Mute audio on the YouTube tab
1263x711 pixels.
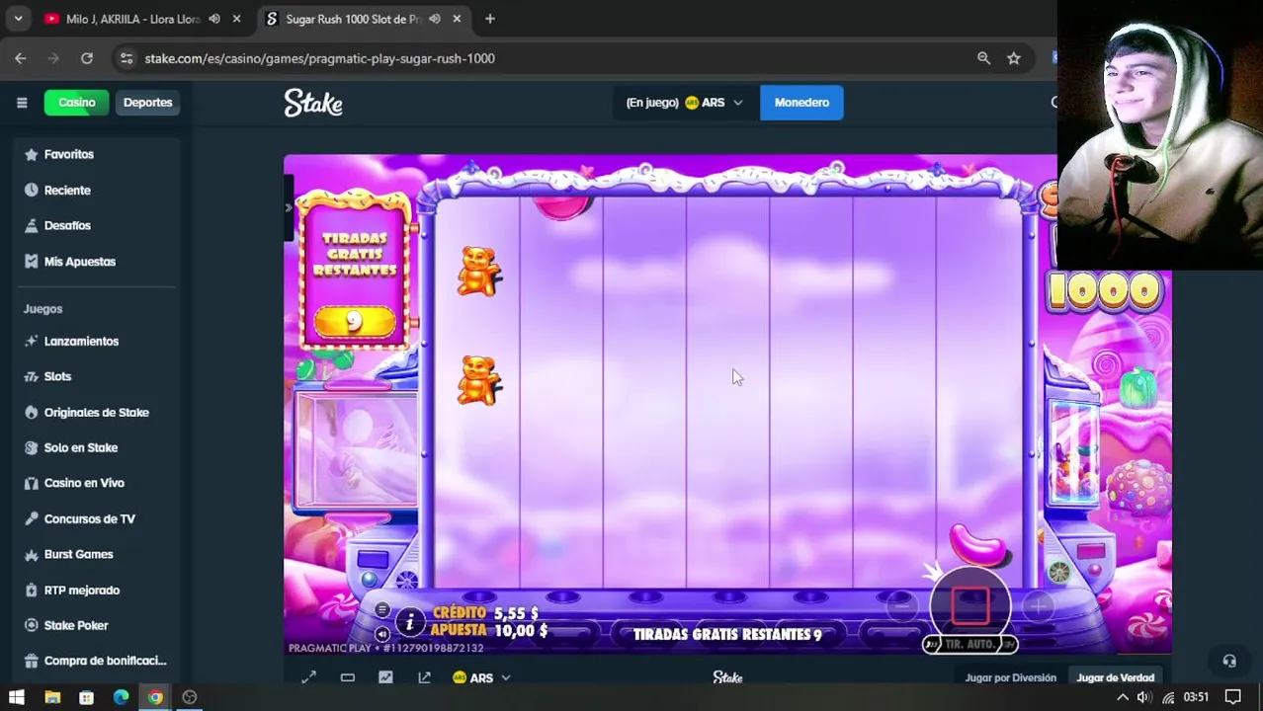[x=214, y=19]
